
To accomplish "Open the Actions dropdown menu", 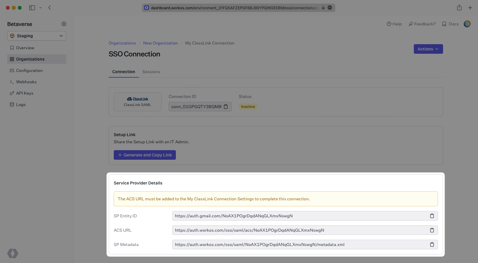I will pyautogui.click(x=428, y=49).
